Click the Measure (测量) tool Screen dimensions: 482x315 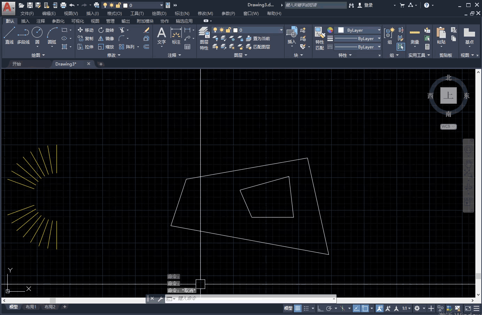[x=414, y=36]
